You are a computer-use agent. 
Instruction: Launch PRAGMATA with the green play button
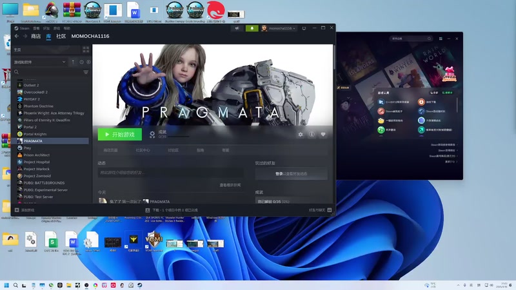click(120, 135)
